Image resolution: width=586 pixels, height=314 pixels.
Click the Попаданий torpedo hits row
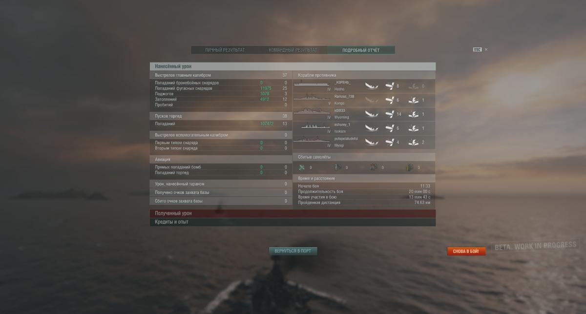tap(221, 124)
